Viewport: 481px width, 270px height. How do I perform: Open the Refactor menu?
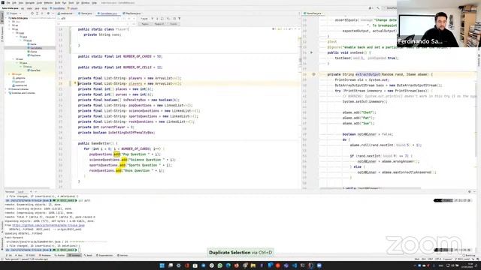click(48, 3)
